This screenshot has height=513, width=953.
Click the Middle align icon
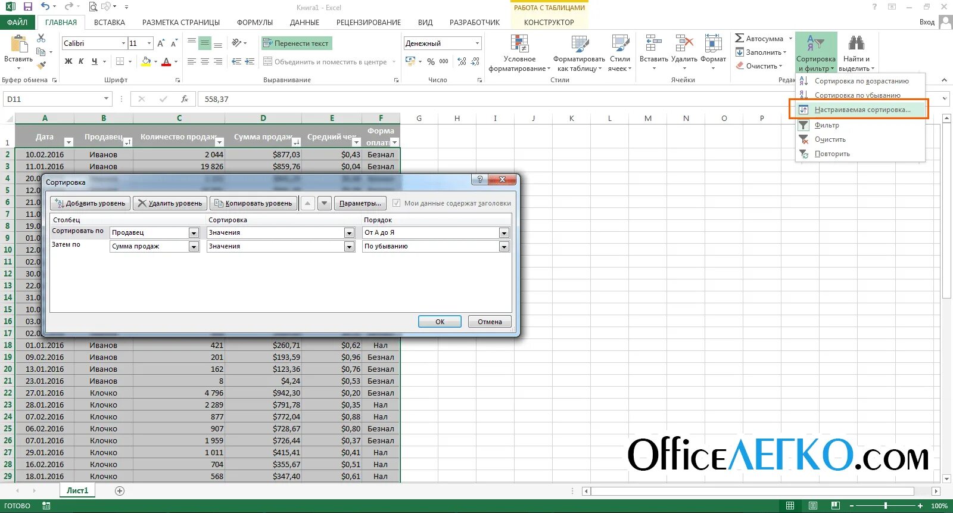tap(205, 43)
